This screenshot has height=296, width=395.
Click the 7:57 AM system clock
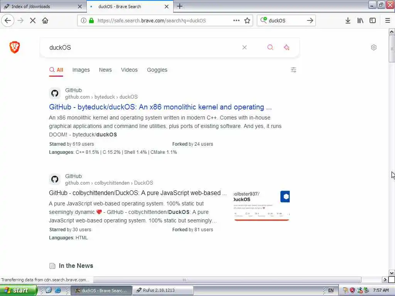click(381, 290)
